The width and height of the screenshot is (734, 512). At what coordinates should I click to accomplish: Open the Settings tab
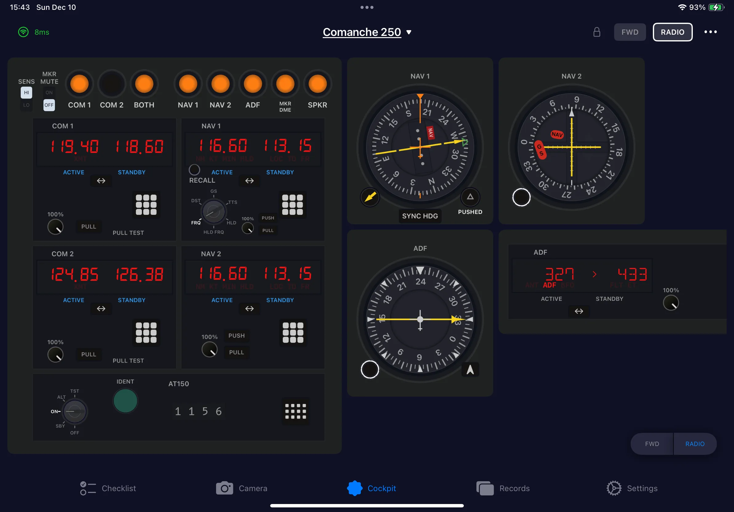tap(632, 488)
